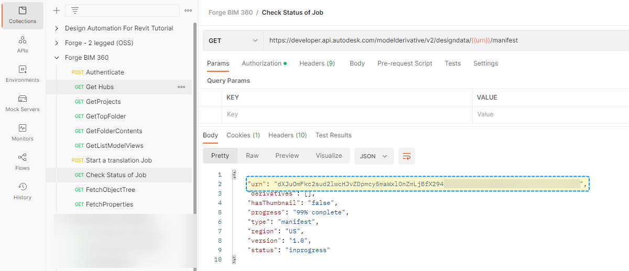Open the Collections sidebar panel
Image resolution: width=629 pixels, height=271 pixels.
coord(23,15)
